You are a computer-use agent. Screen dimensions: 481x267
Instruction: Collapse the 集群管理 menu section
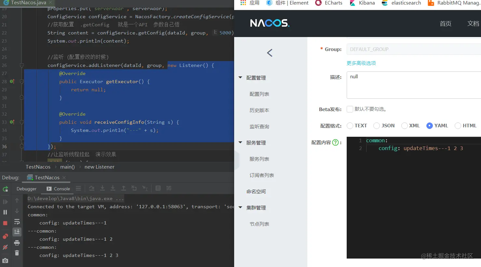click(x=240, y=208)
